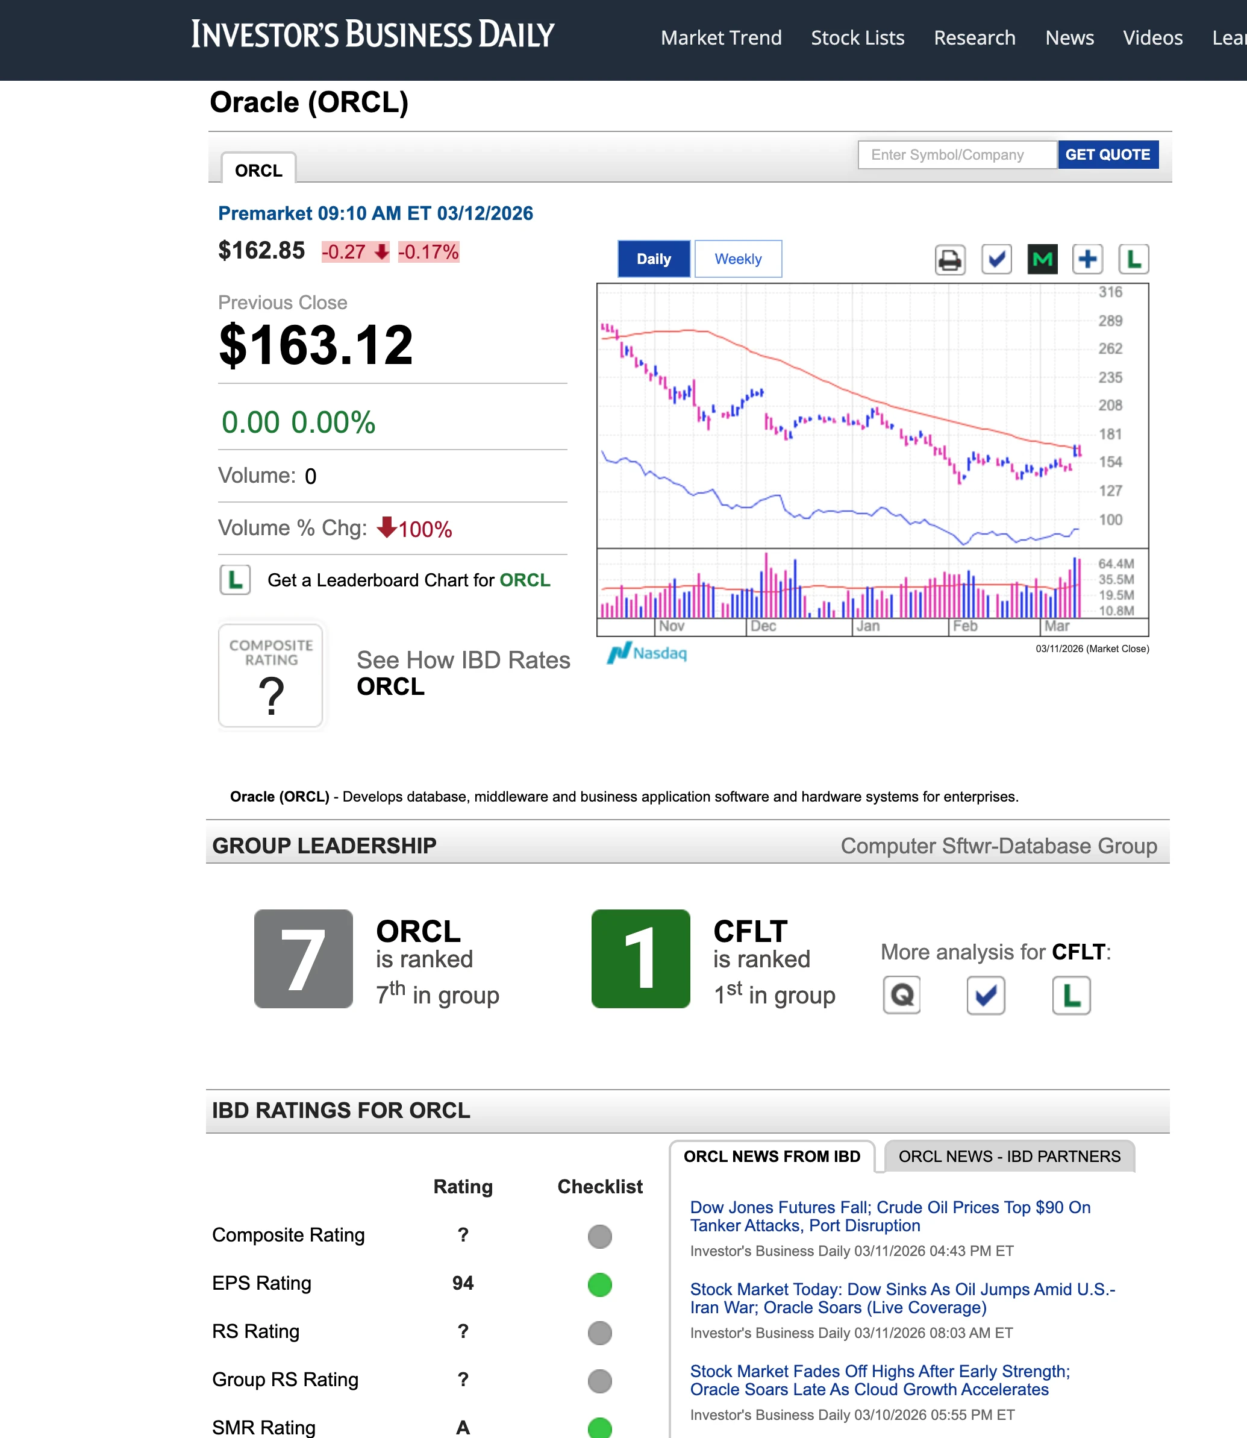
Task: Open the Market Trend menu
Action: (x=721, y=37)
